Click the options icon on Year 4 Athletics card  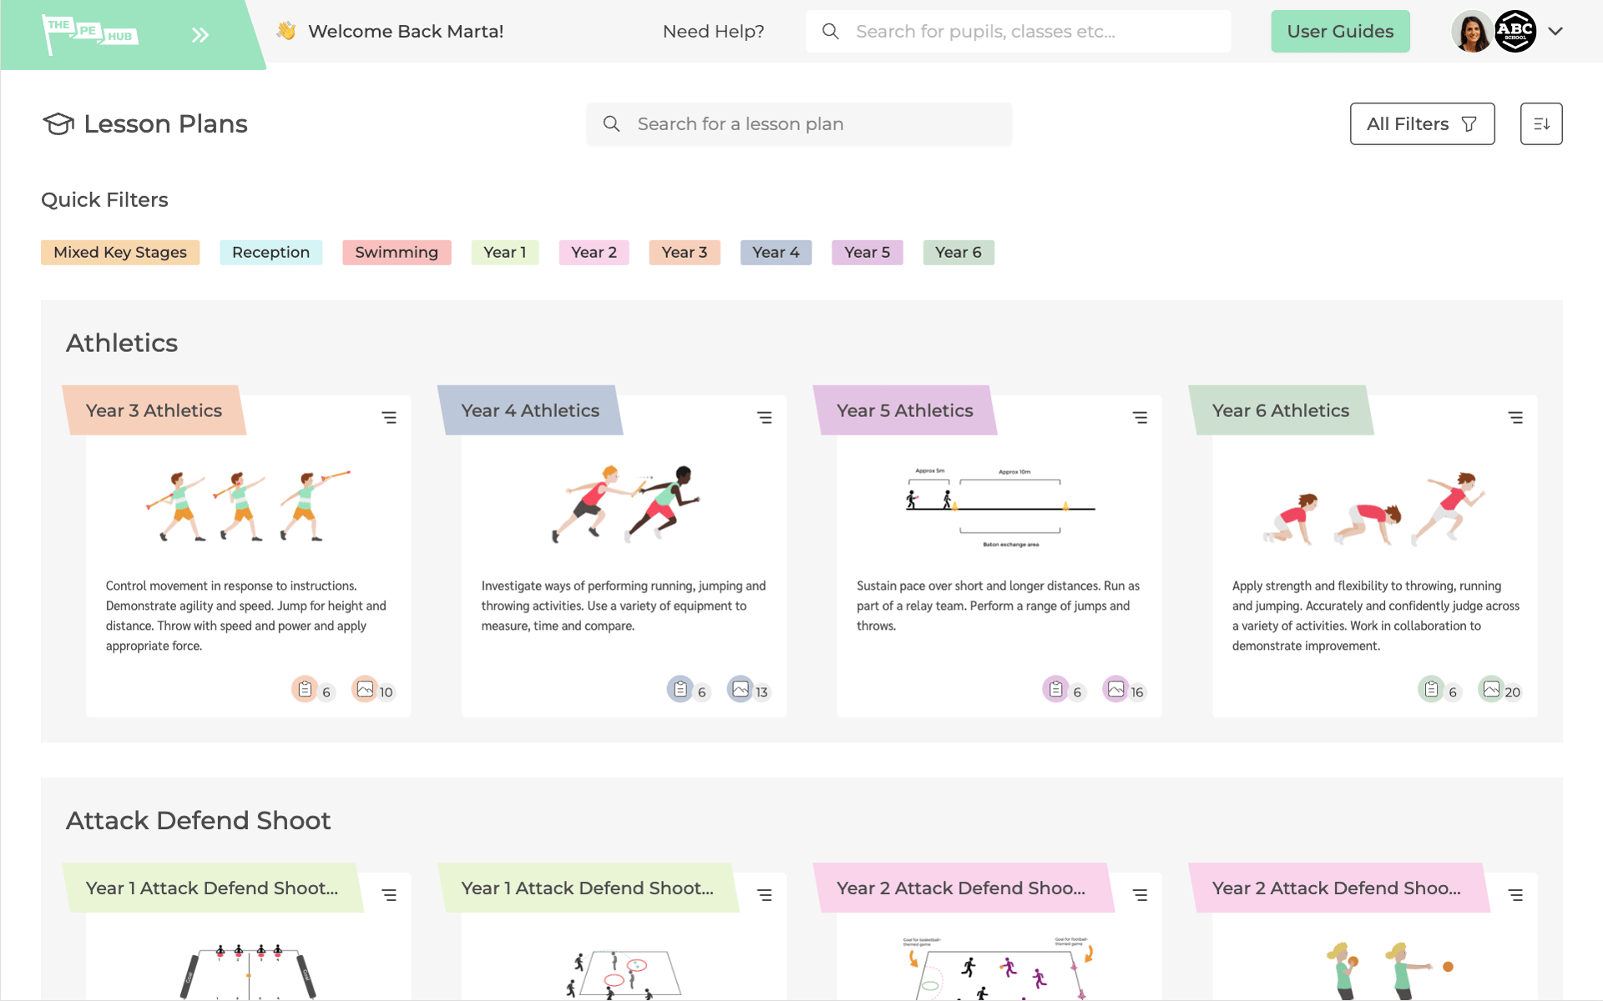click(765, 417)
